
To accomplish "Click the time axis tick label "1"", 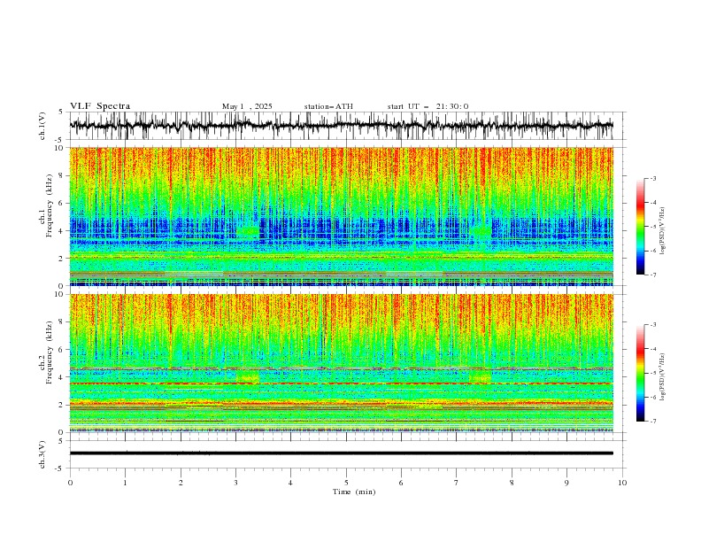I will click(x=125, y=483).
